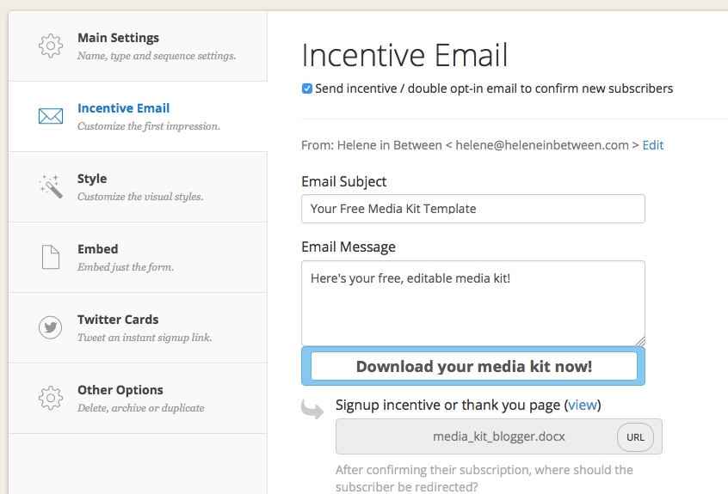This screenshot has width=728, height=494.
Task: Open the Twitter Cards bird icon
Action: coord(50,327)
